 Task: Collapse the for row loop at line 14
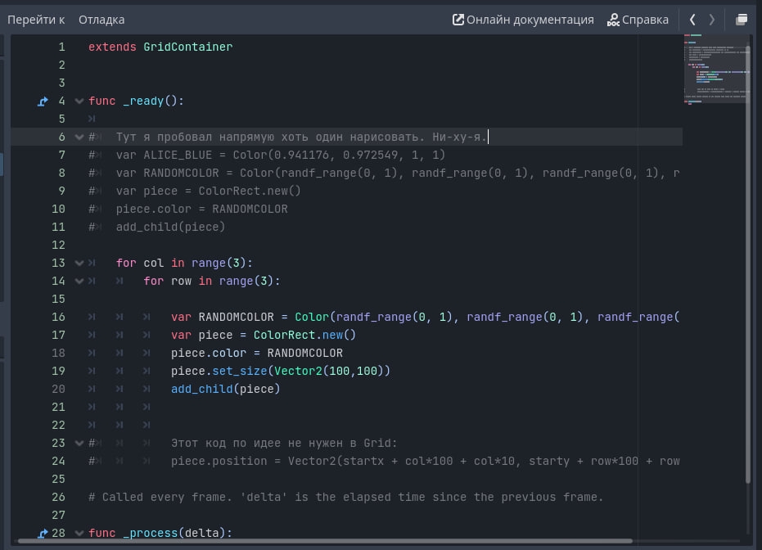(x=79, y=282)
